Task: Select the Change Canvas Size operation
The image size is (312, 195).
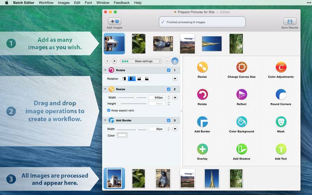Action: tap(241, 67)
